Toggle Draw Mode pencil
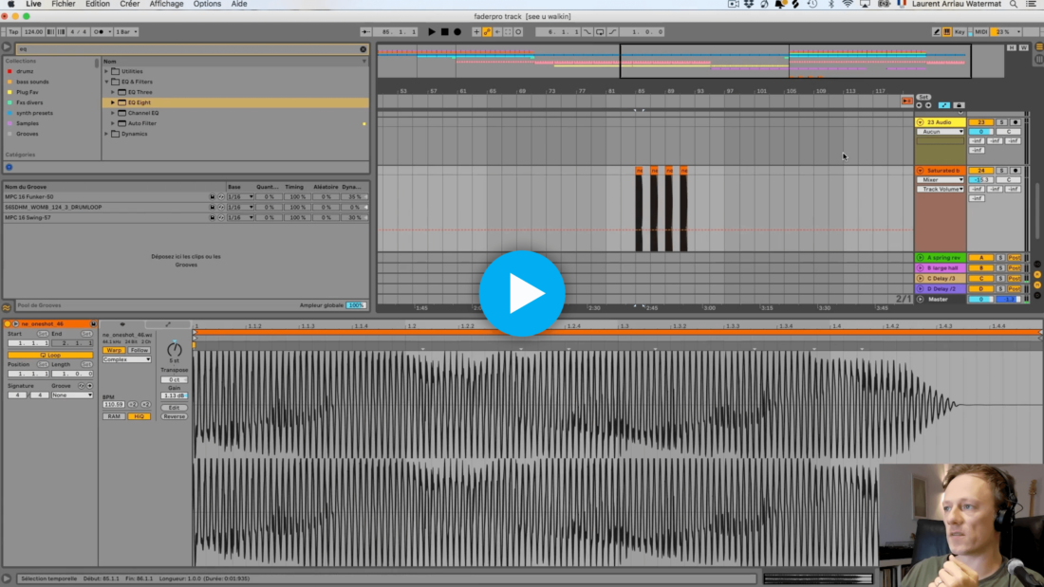This screenshot has height=587, width=1044. coord(936,31)
